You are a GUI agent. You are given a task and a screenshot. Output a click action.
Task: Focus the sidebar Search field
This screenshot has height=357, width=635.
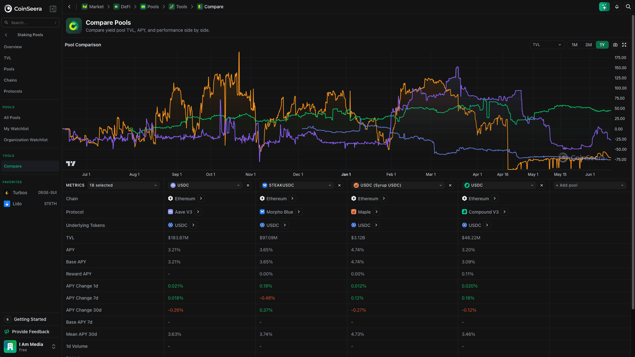(30, 23)
